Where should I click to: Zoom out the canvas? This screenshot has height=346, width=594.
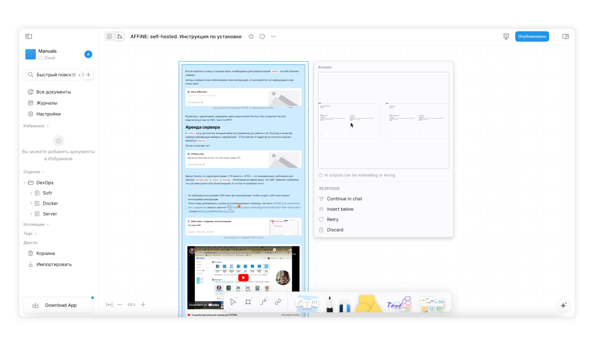tap(120, 305)
